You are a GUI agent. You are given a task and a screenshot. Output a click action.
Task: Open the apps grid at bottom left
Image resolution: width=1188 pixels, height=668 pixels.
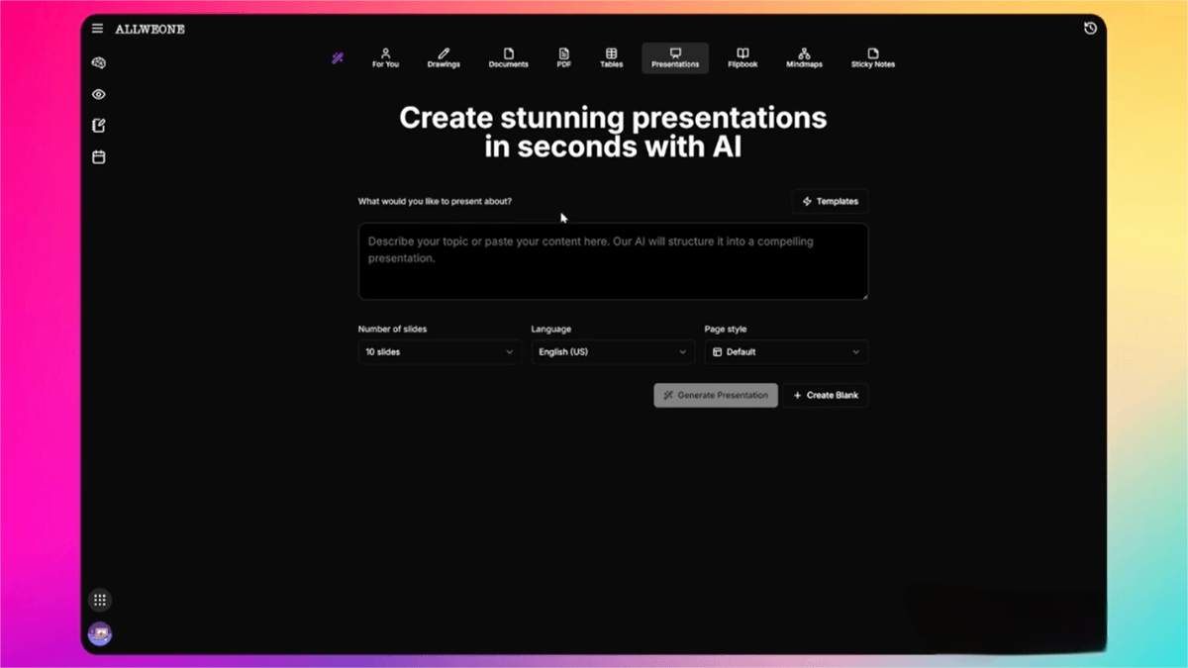coord(100,600)
